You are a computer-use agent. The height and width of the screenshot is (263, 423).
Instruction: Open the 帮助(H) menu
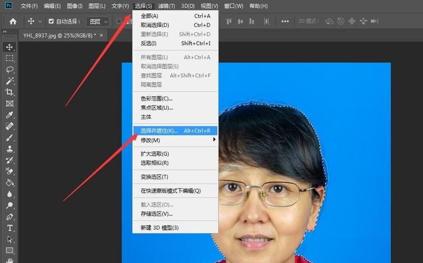coord(258,6)
